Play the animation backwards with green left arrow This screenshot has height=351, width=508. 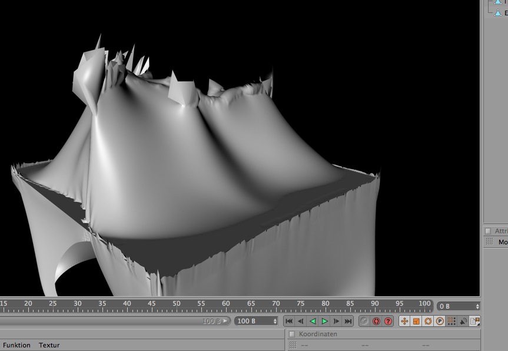point(313,321)
